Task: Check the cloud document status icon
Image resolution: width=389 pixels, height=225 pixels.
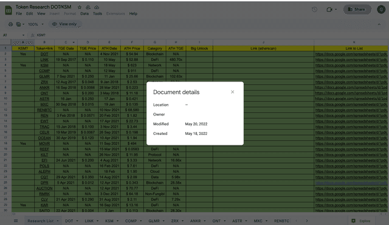Action: [x=97, y=7]
